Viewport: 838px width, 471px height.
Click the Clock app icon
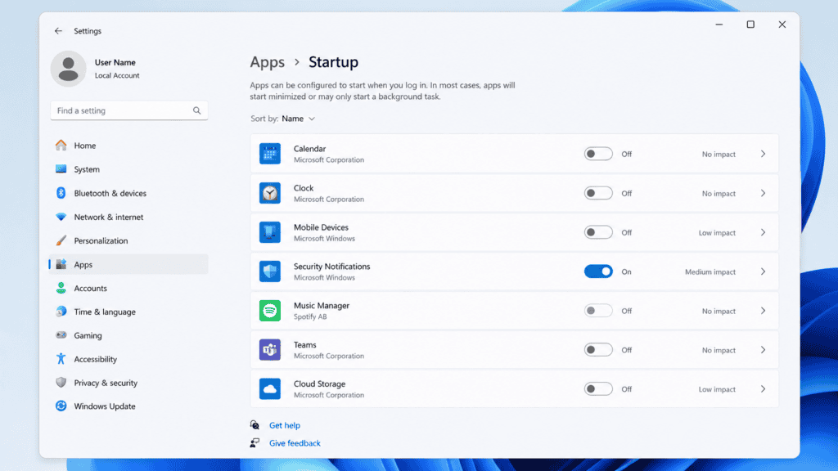coord(270,193)
